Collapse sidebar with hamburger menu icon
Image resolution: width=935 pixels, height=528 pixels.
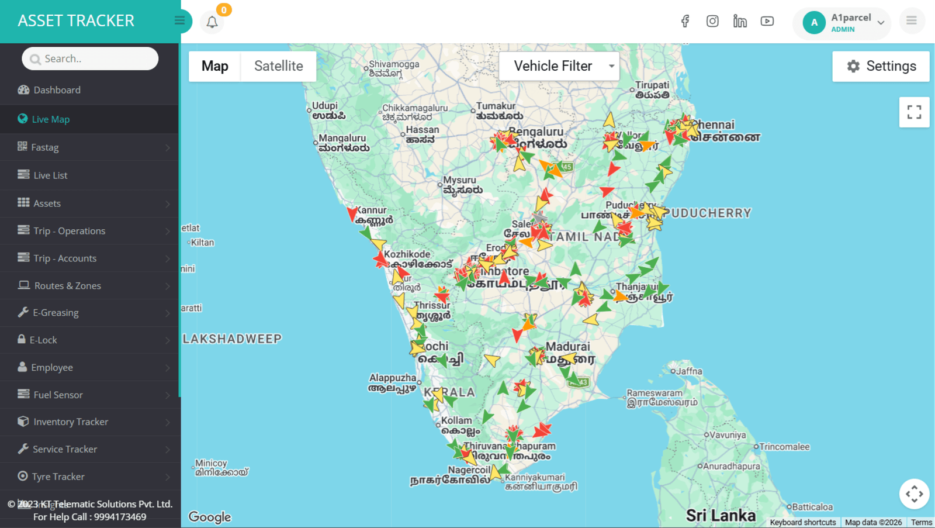point(179,21)
